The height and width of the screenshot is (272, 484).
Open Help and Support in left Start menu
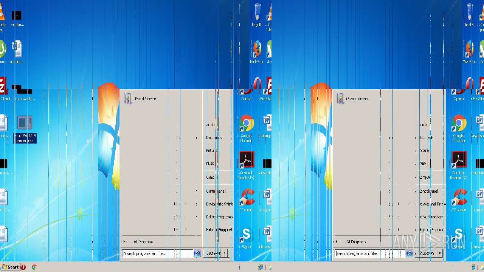pyautogui.click(x=219, y=230)
